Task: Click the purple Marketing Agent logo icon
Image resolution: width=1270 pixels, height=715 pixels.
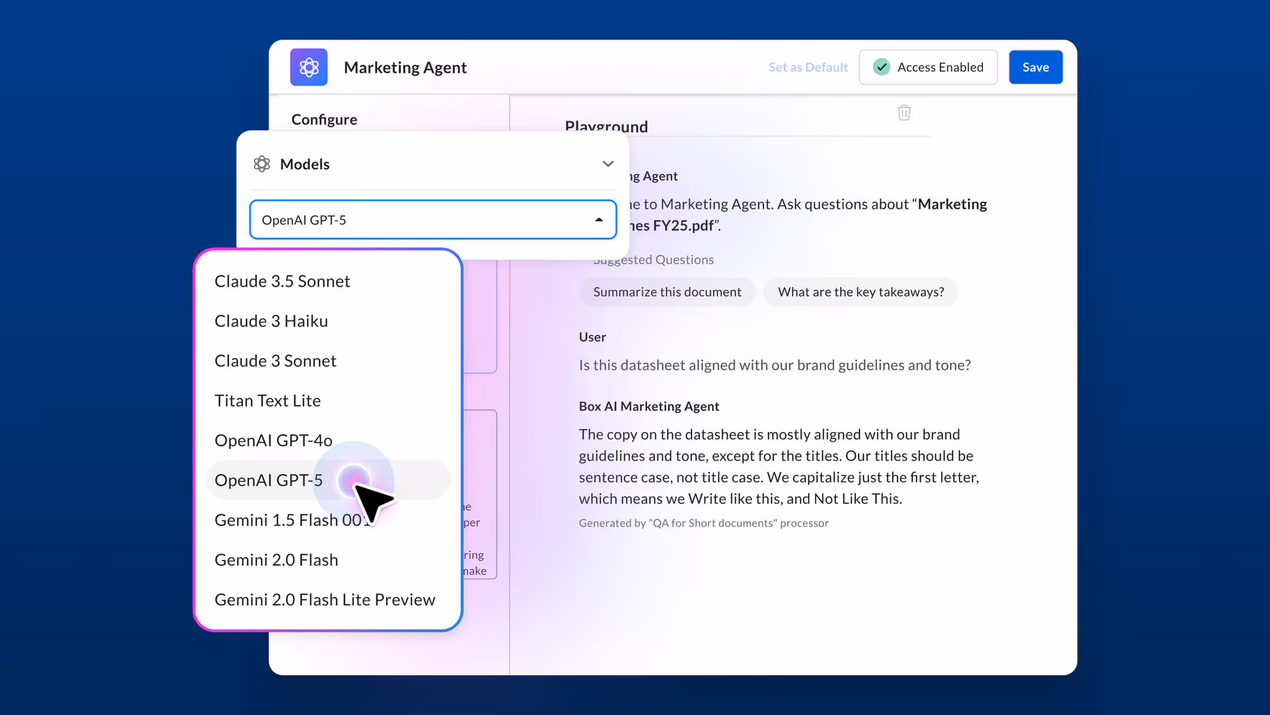Action: pyautogui.click(x=308, y=67)
